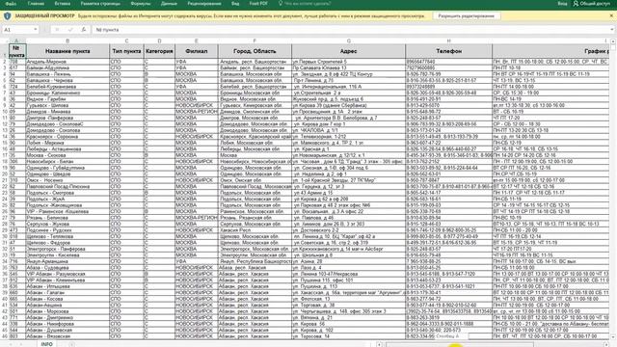This screenshot has height=347, width=617.
Task: Open the Вид ribbon tab
Action: point(235,4)
